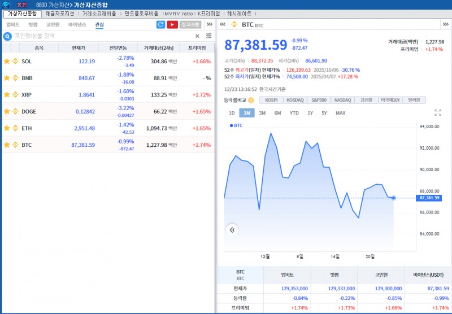The image size is (452, 314).
Task: Toggle the KOSPI comparison button
Action: tap(271, 100)
